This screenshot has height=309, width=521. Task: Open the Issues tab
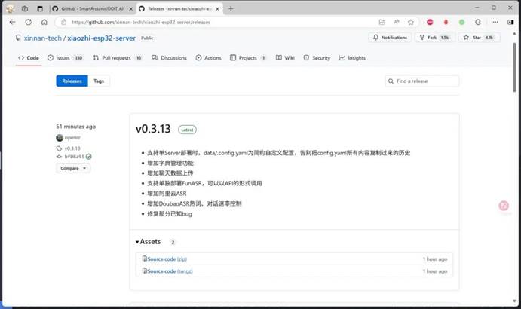pyautogui.click(x=65, y=58)
